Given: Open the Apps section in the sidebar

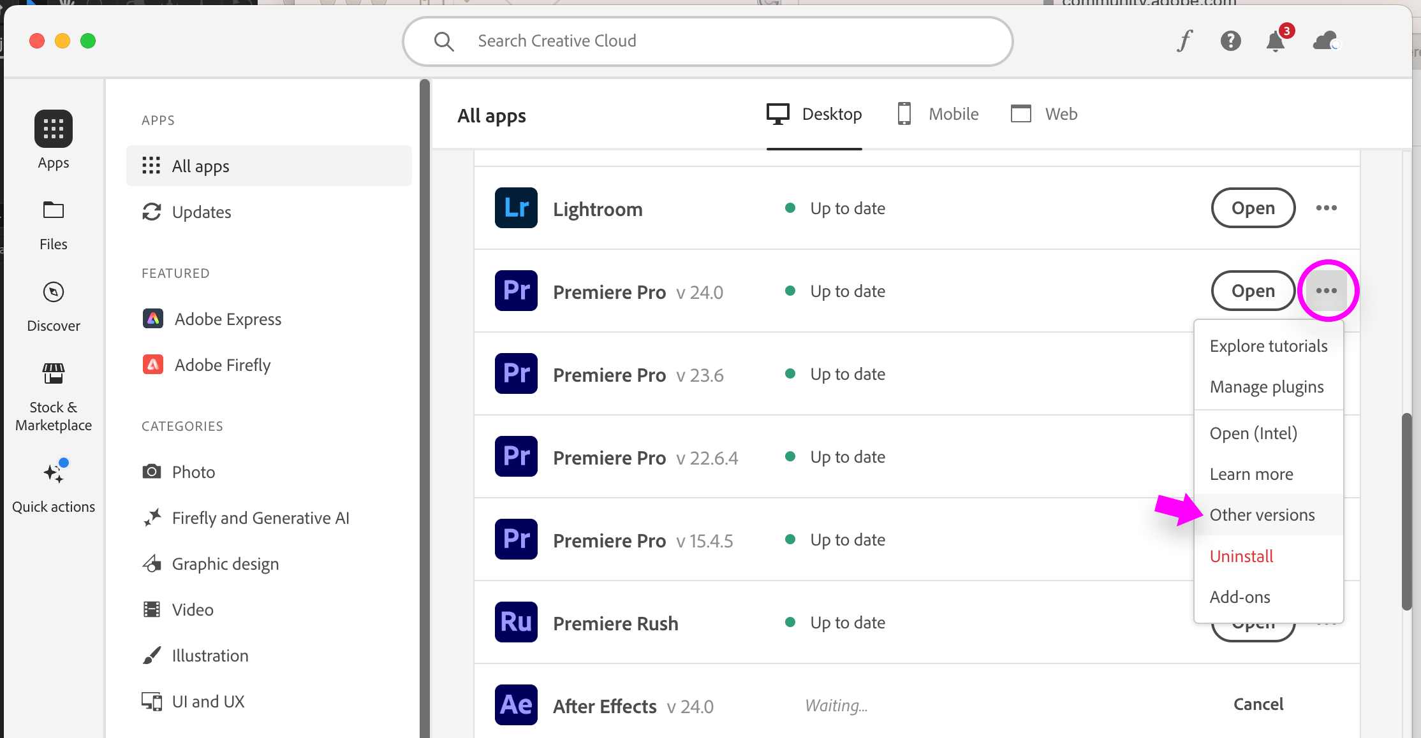Looking at the screenshot, I should [x=53, y=139].
